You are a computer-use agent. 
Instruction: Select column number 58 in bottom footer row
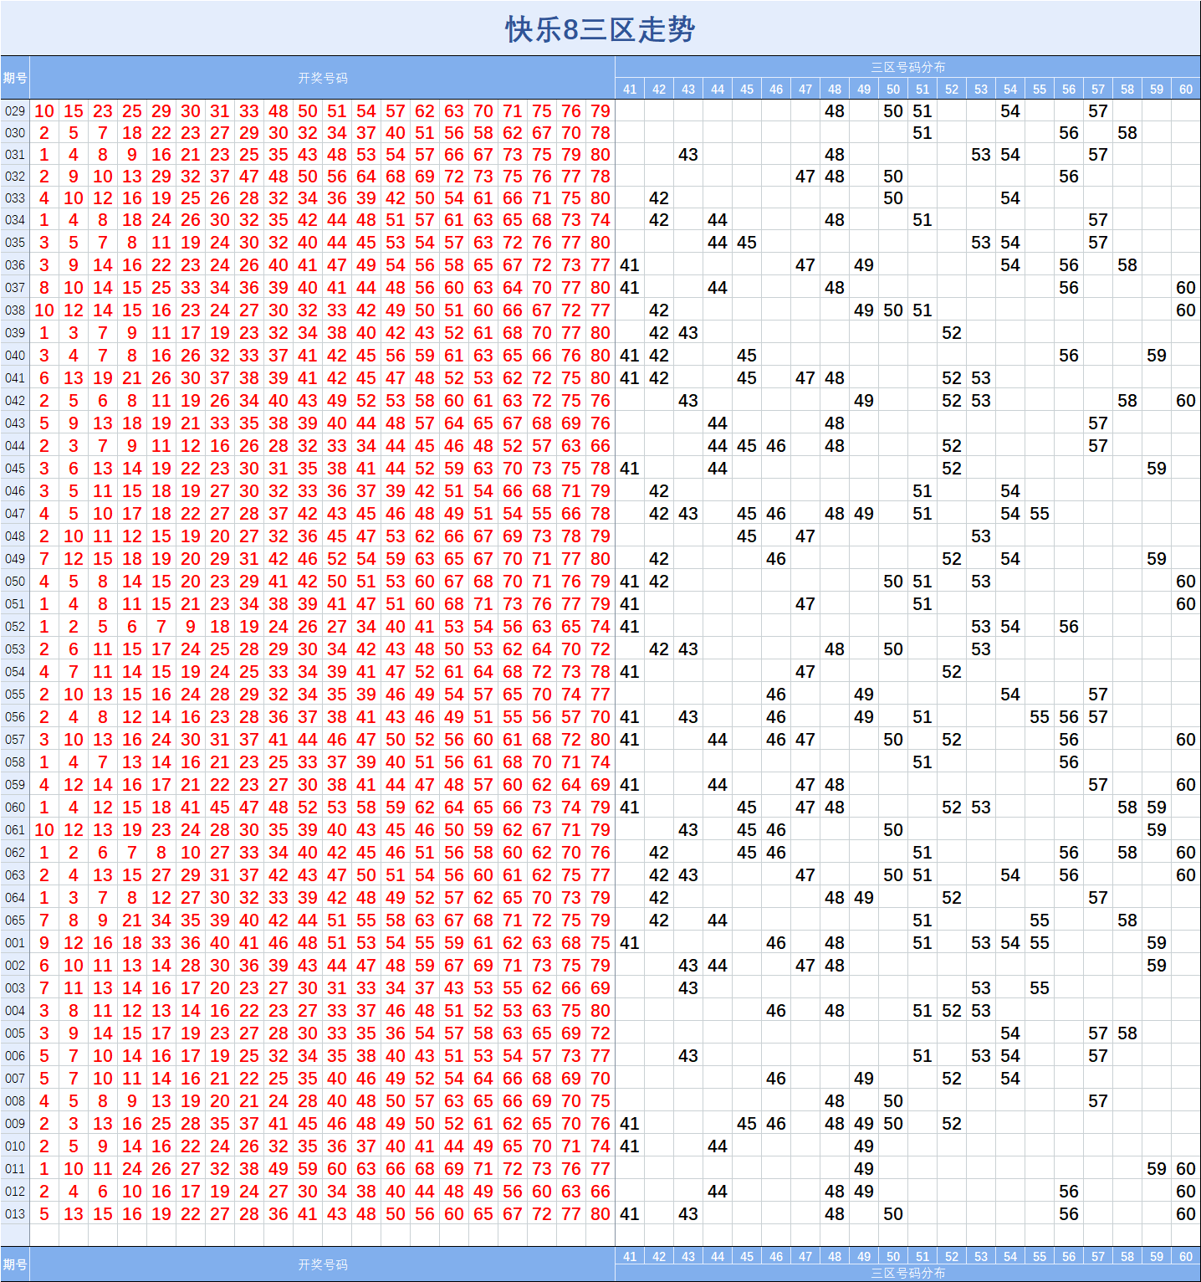(1127, 1256)
